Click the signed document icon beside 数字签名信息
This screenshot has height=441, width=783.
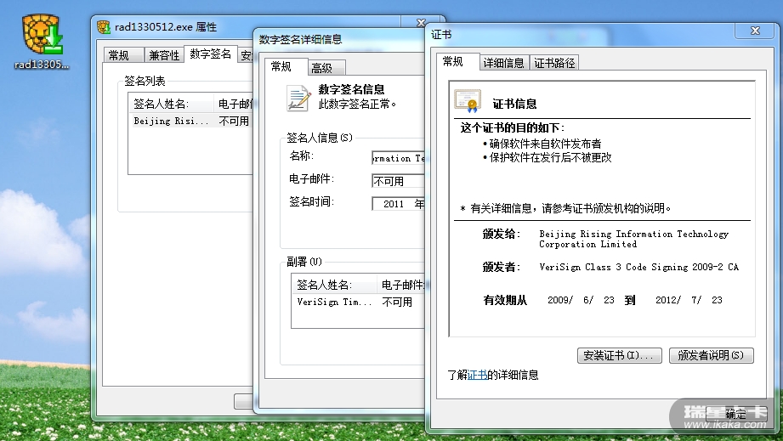tap(298, 98)
